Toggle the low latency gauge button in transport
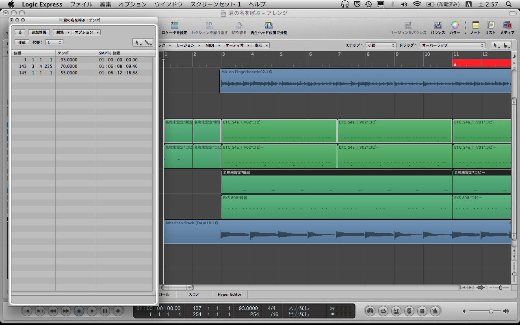This screenshot has height=325, width=520. pos(370,311)
